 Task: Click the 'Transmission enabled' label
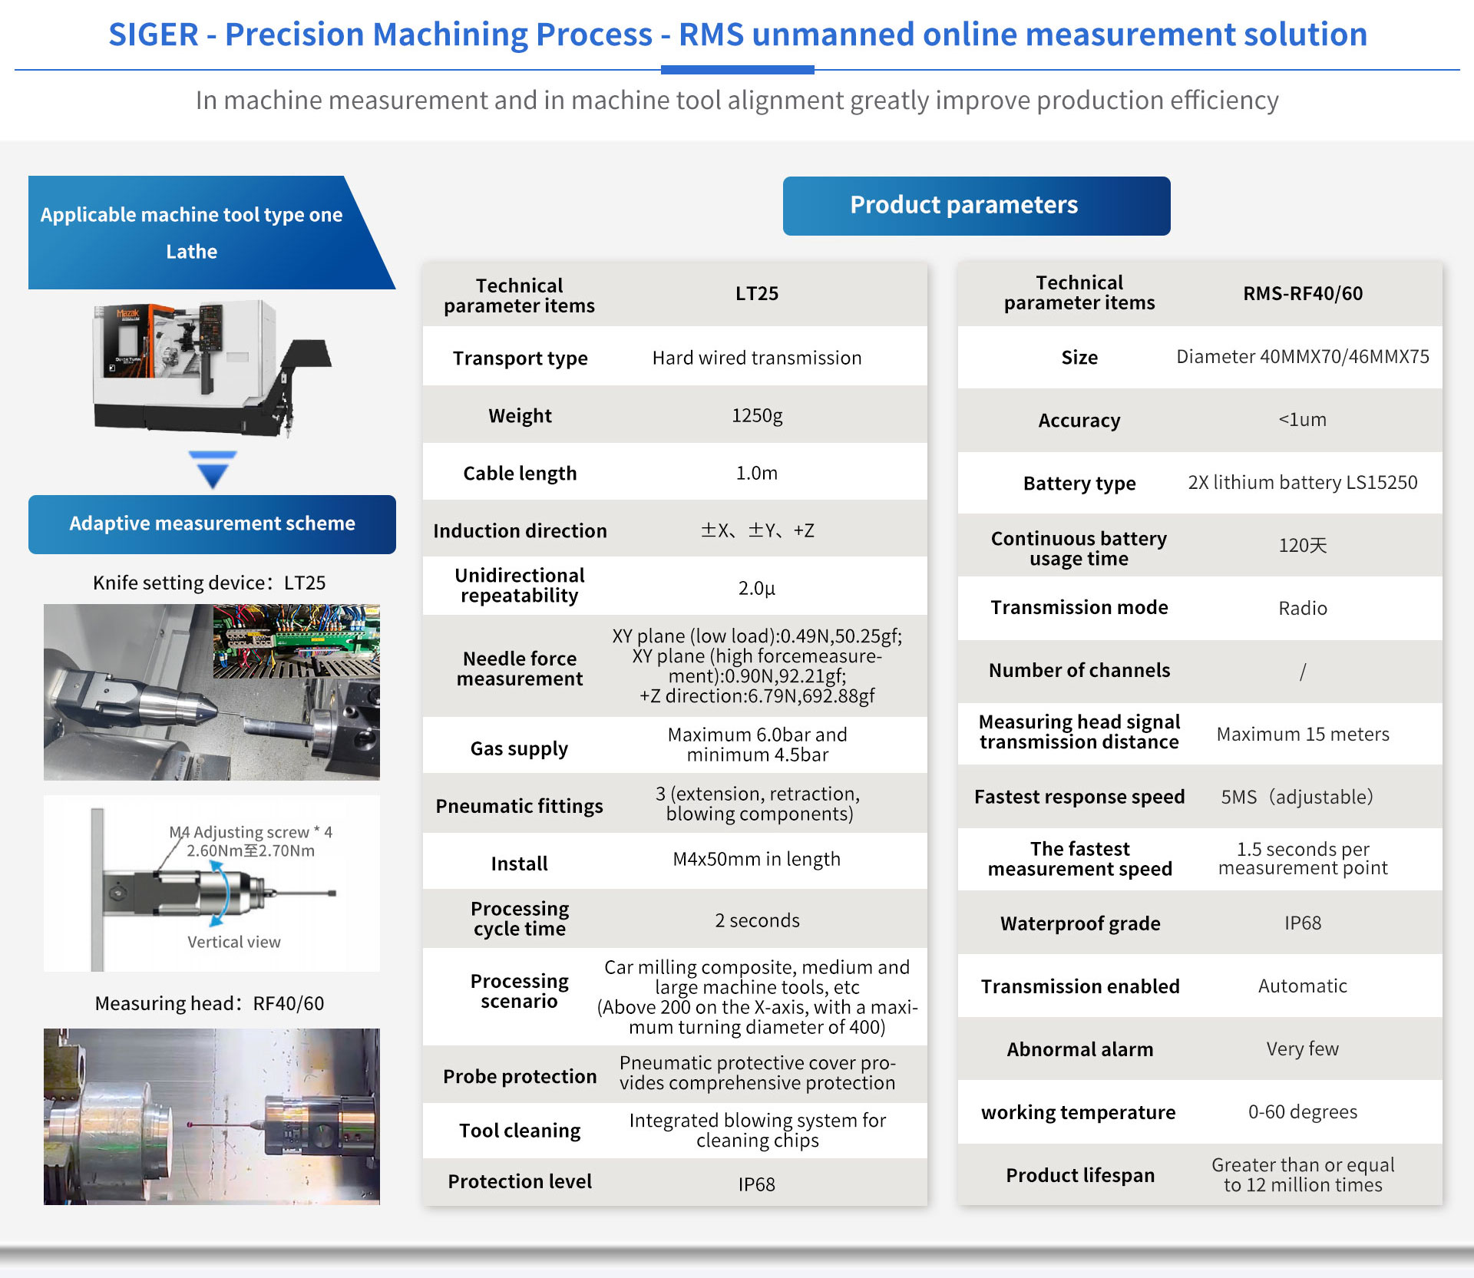[x=1079, y=986]
